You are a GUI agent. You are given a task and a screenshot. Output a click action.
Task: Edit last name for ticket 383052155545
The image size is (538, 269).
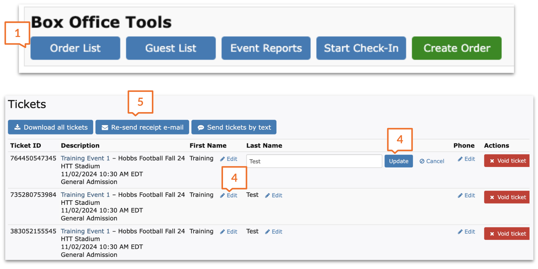pos(274,232)
